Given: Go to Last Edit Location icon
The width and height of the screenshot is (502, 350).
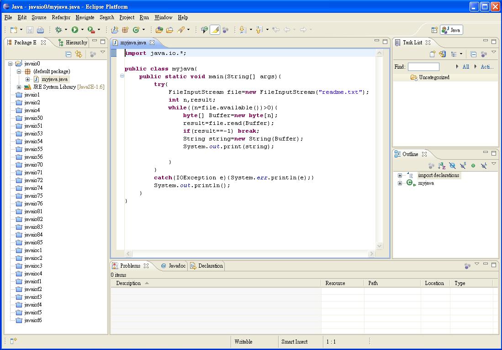Looking at the screenshot, I should point(275,30).
